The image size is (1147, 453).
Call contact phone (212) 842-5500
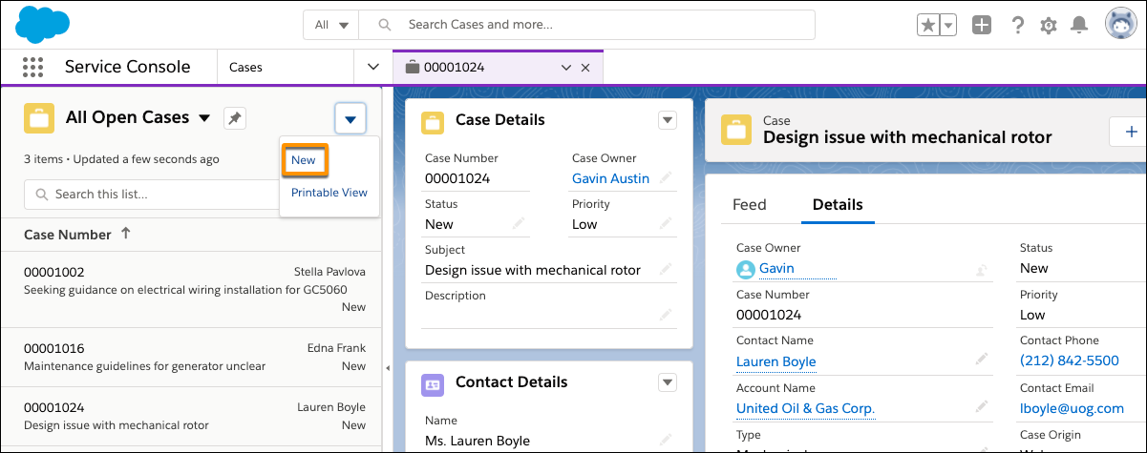1070,360
